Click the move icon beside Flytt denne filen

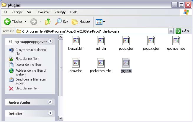(11, 59)
